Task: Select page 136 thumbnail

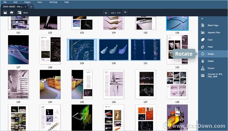Action: coord(114,84)
